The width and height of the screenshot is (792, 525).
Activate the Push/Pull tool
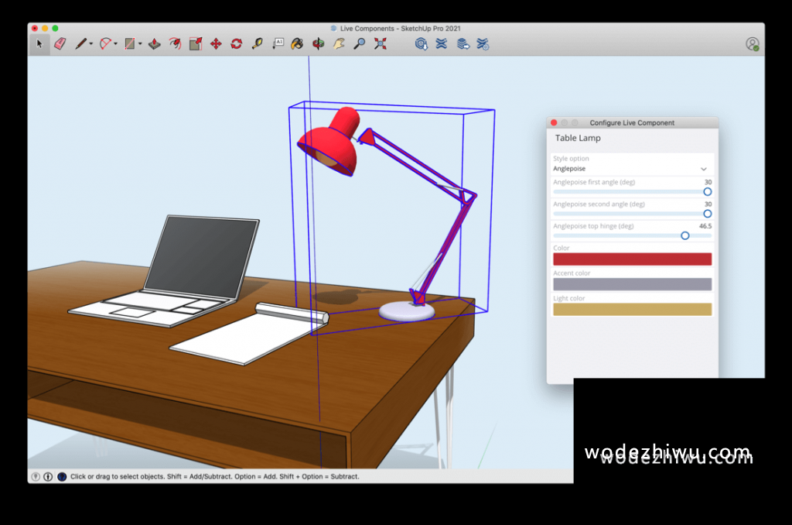point(155,44)
